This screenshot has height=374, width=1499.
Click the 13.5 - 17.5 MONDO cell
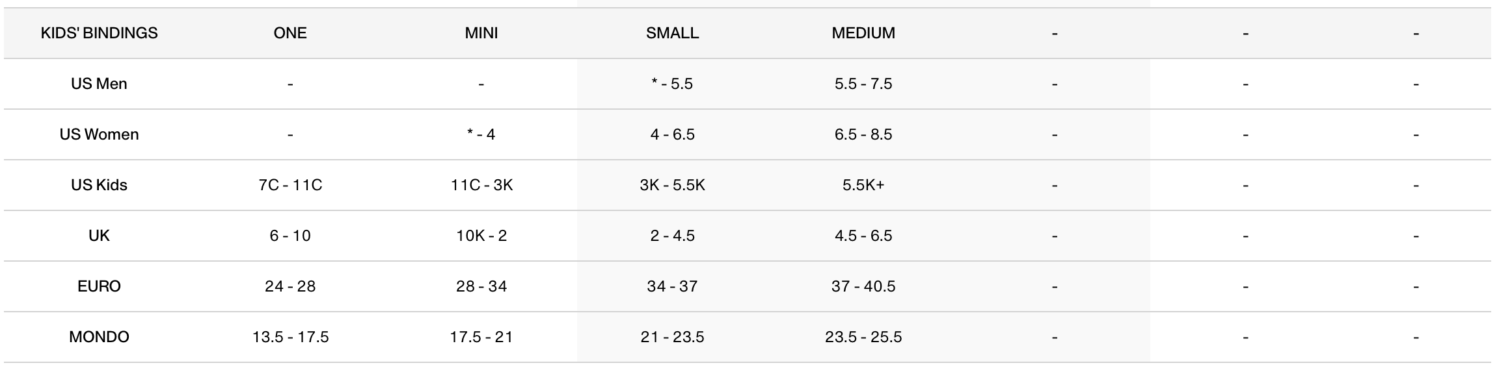290,337
